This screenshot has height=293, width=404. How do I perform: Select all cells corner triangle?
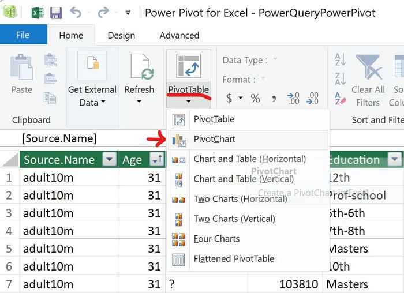10,160
